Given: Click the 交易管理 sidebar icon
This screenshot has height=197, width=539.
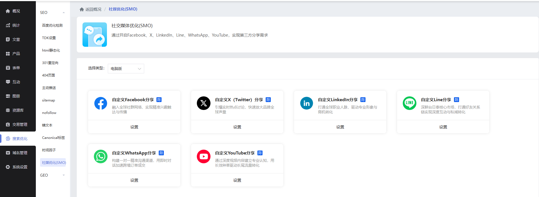Looking at the screenshot, I should (x=8, y=124).
